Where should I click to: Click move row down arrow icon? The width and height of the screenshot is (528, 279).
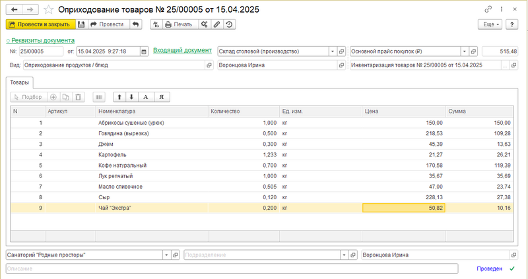(131, 97)
